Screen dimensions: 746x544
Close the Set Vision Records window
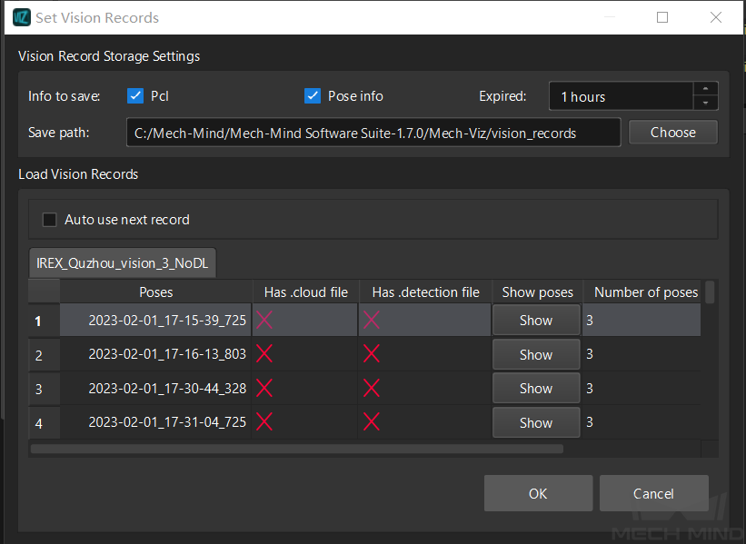tap(715, 17)
